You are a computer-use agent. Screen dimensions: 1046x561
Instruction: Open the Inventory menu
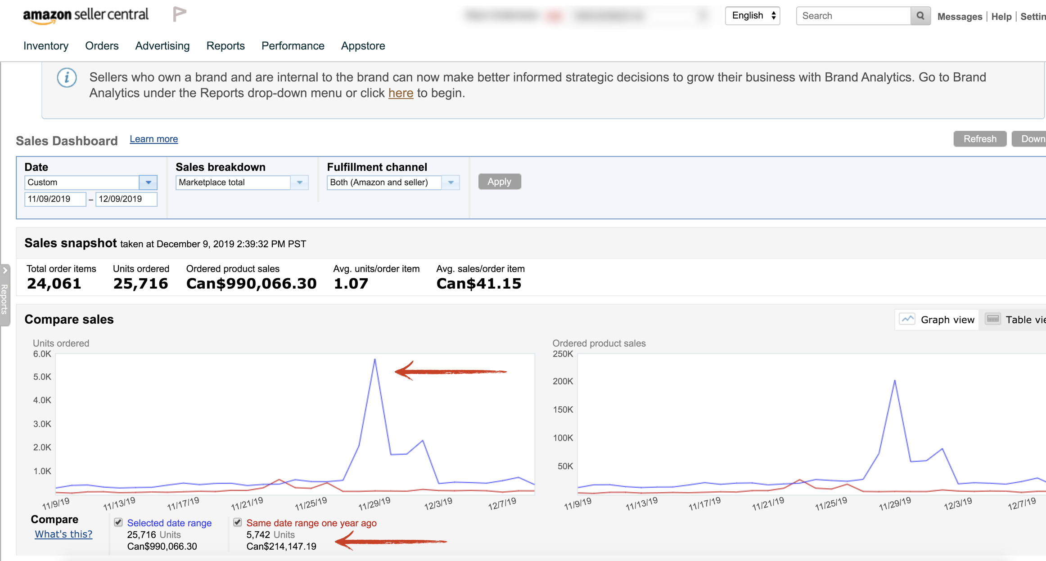[46, 46]
